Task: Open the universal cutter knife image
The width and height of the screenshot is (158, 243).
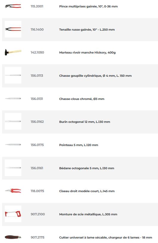Action: point(13,237)
